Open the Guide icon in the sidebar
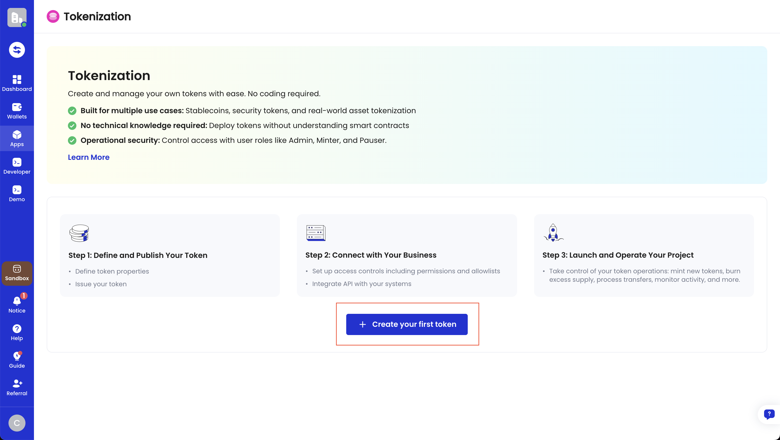 click(17, 357)
